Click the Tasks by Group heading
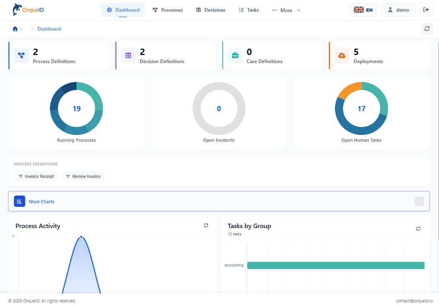 [x=249, y=226]
